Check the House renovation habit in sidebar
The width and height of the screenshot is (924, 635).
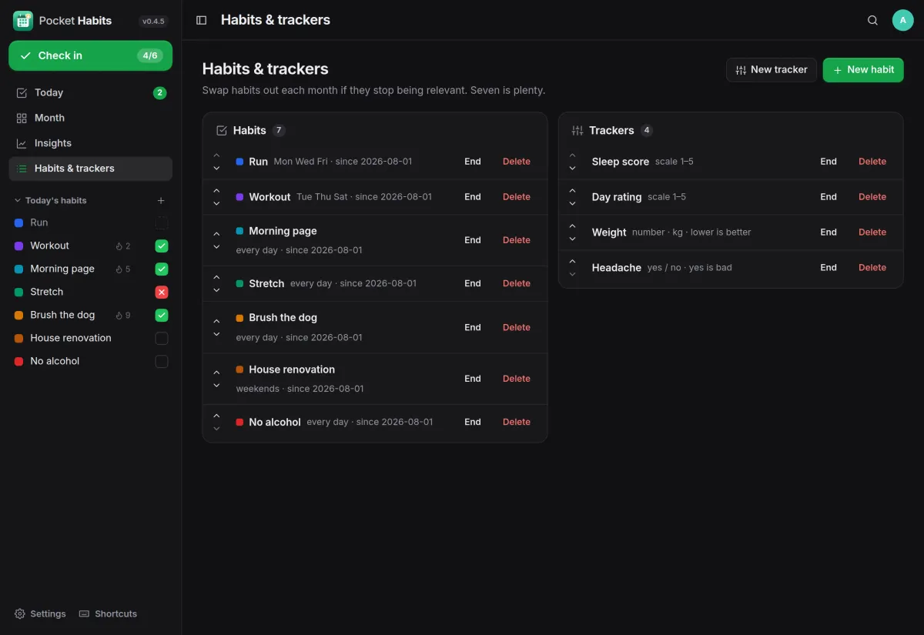[x=162, y=339]
